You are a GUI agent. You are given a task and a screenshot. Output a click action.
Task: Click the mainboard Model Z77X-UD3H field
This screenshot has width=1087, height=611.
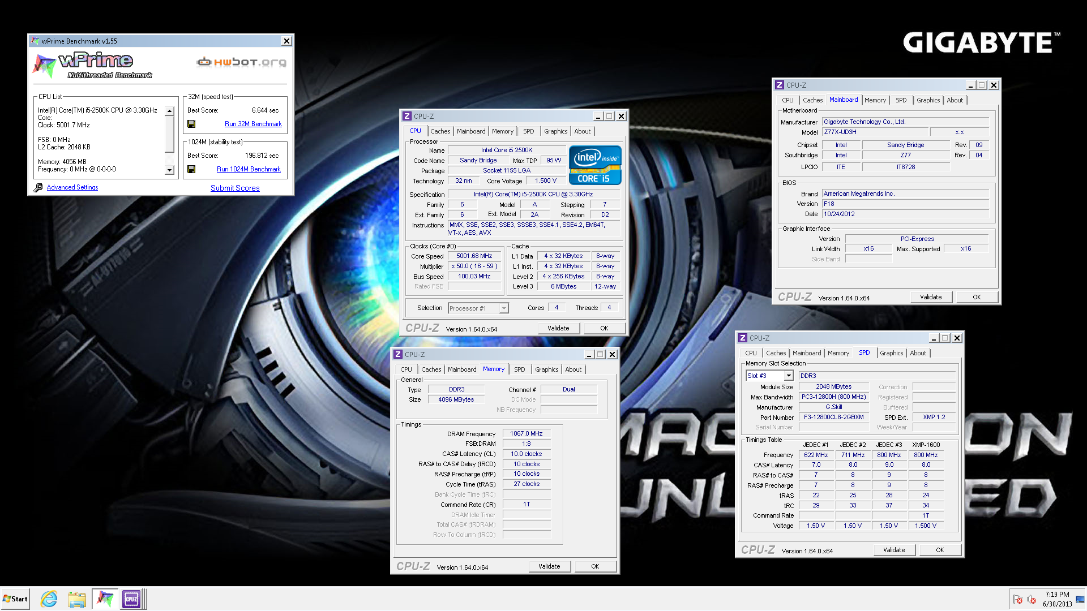(x=875, y=132)
